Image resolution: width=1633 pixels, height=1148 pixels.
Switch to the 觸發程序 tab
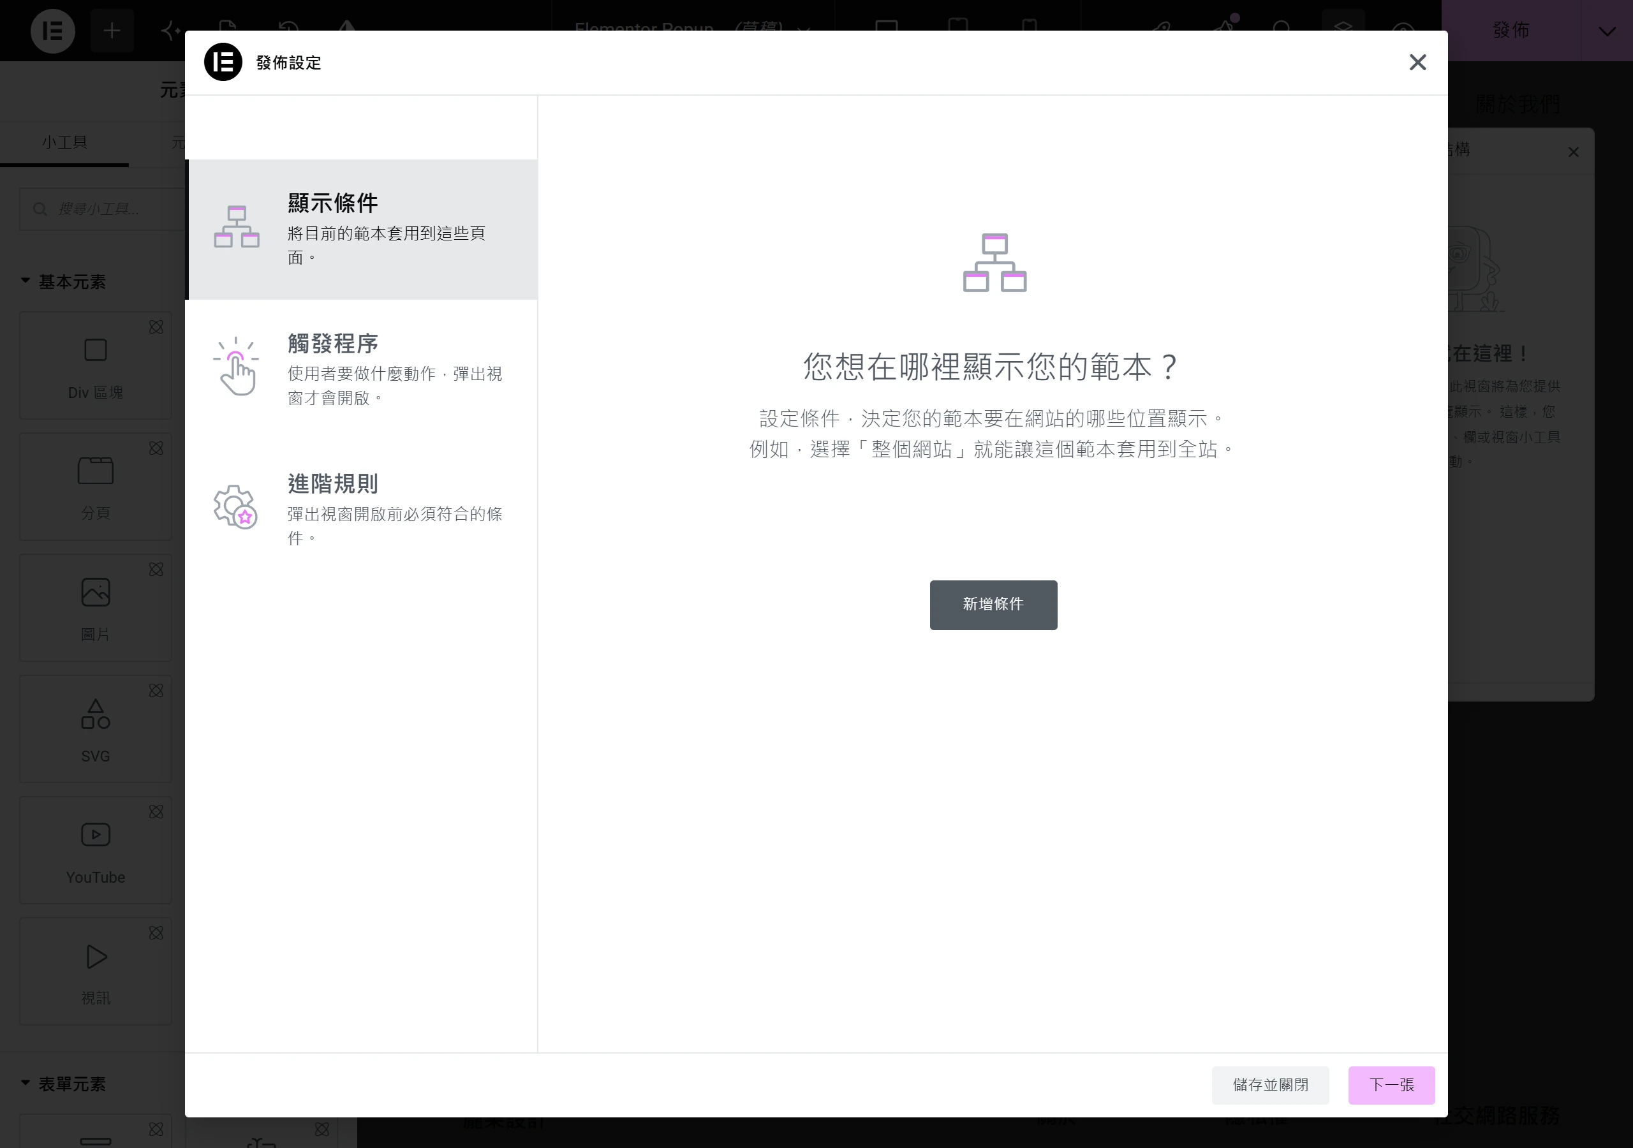pos(361,369)
